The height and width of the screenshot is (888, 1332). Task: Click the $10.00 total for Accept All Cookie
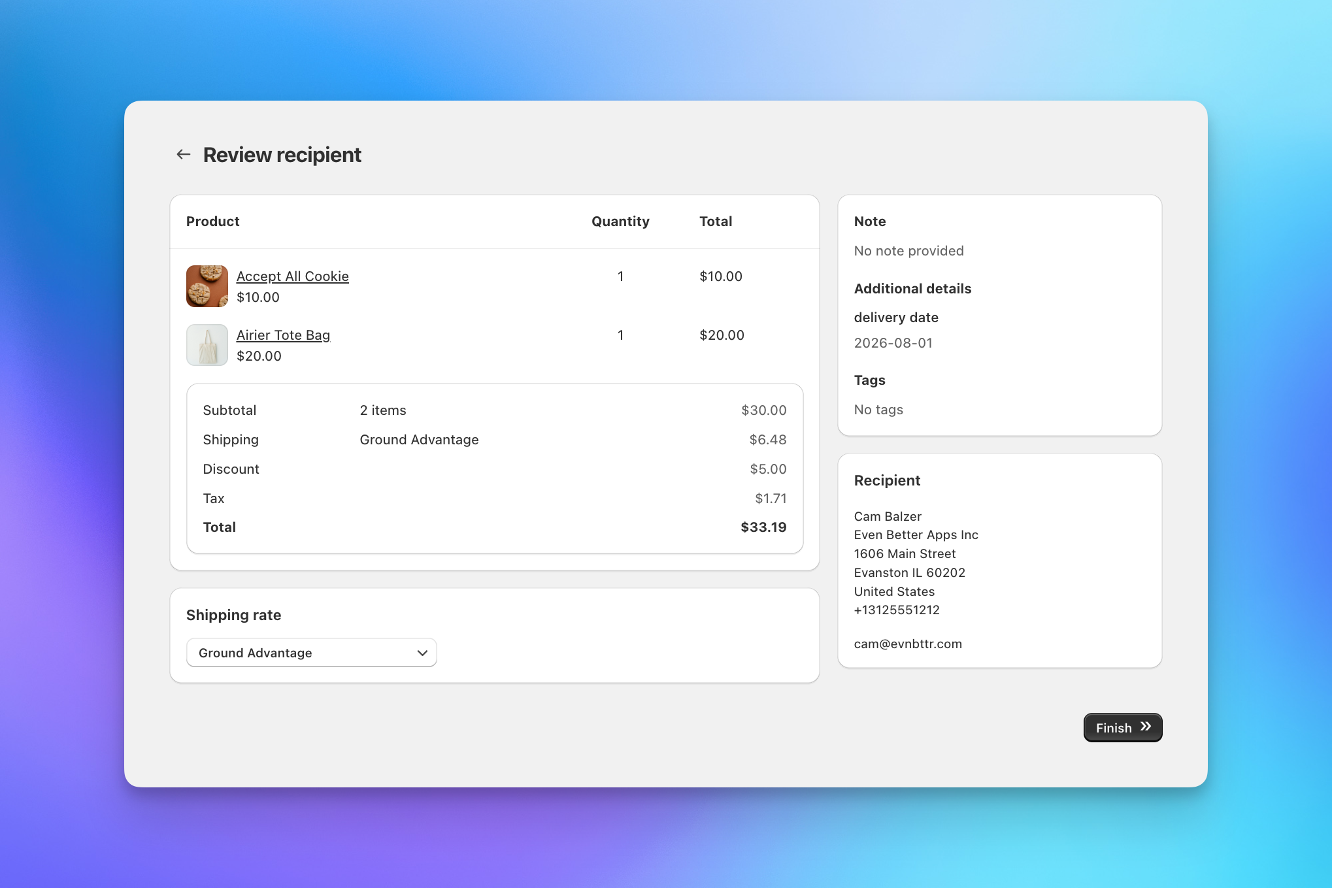pos(721,276)
